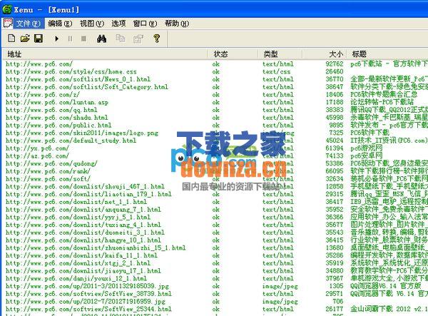Select the downlist/net_1_1.html URL
Image resolution: width=428 pixels, height=316 pixels.
76,201
